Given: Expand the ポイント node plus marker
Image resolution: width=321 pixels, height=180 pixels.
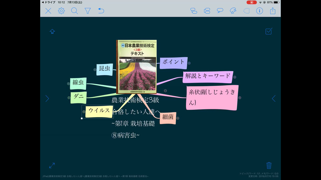Looking at the screenshot, I should [x=189, y=63].
